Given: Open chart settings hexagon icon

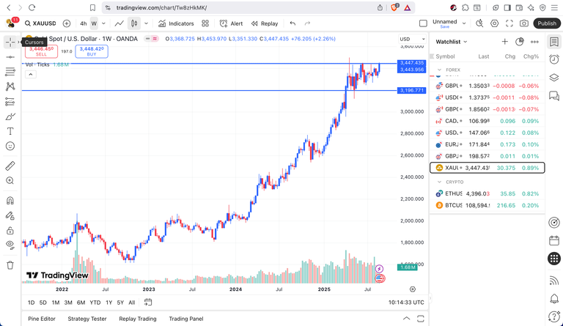Looking at the screenshot, I should point(494,23).
